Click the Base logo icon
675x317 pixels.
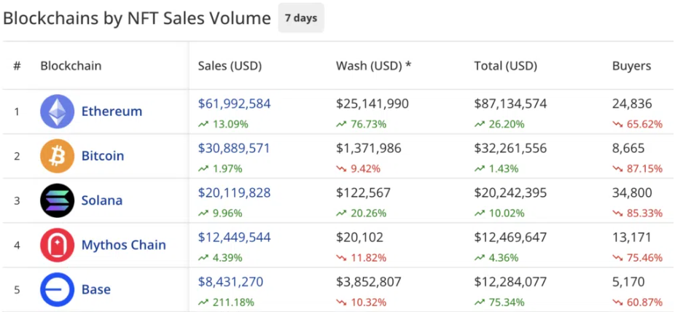coord(58,289)
